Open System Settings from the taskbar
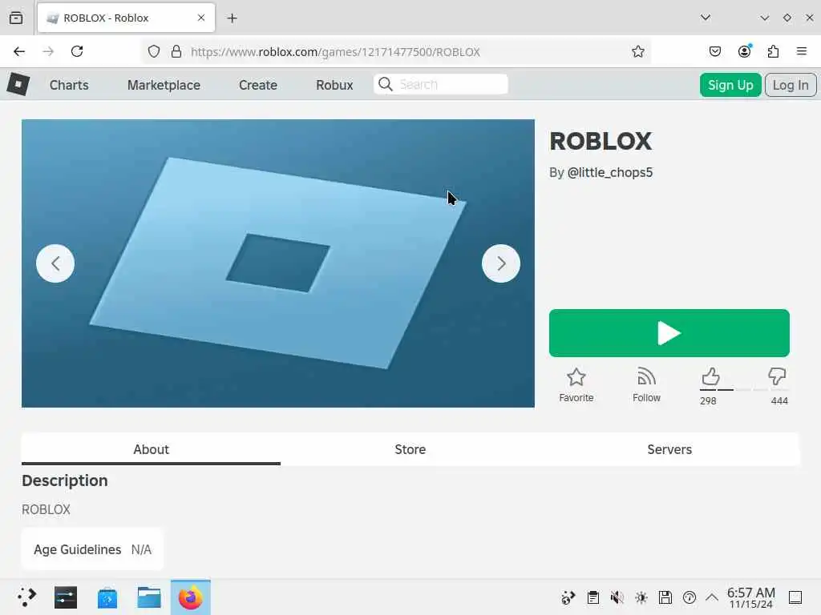Viewport: 821px width, 615px height. click(x=66, y=597)
